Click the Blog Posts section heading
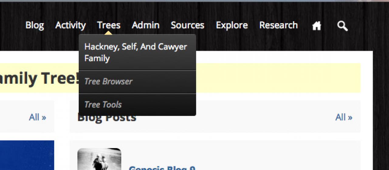The width and height of the screenshot is (389, 170). click(x=107, y=117)
